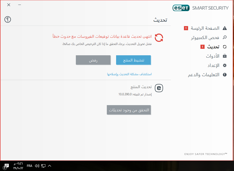Open استكشاف مشكلة التحديث وإصلاحها link

click(130, 74)
